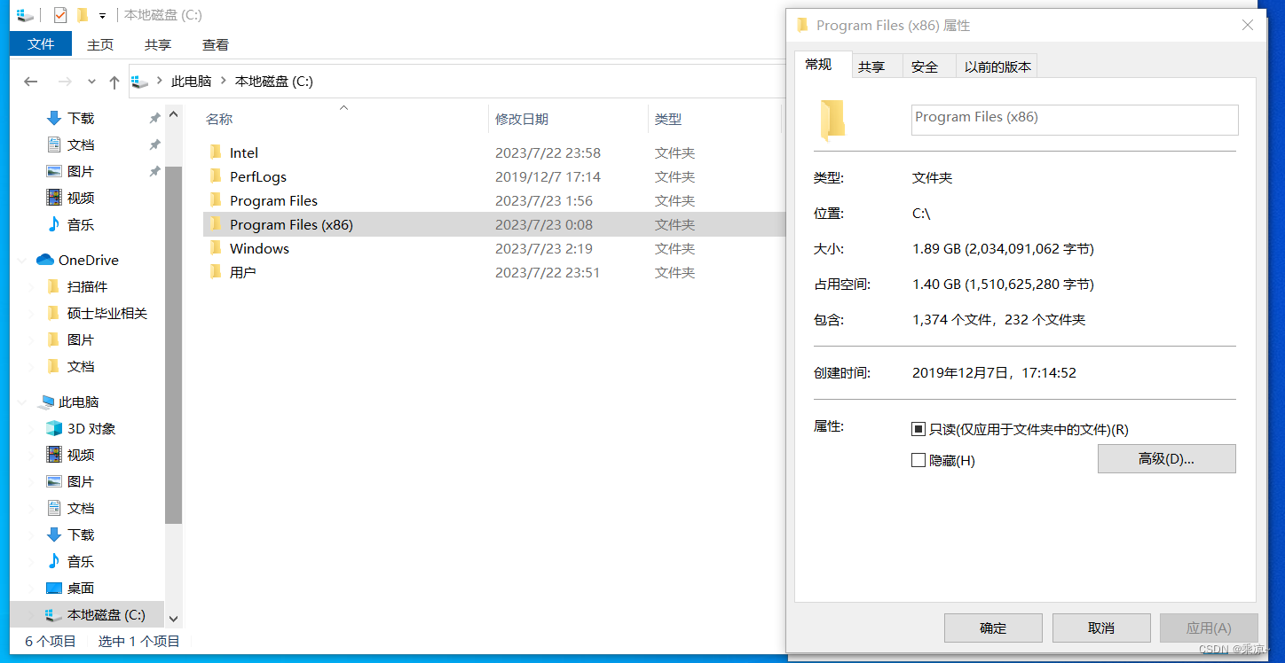
Task: Close the properties dialog
Action: click(x=1248, y=26)
